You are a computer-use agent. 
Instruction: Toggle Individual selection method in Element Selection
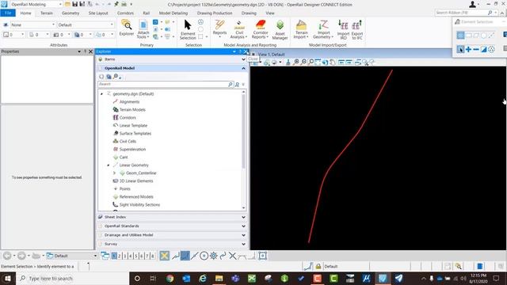pyautogui.click(x=460, y=35)
